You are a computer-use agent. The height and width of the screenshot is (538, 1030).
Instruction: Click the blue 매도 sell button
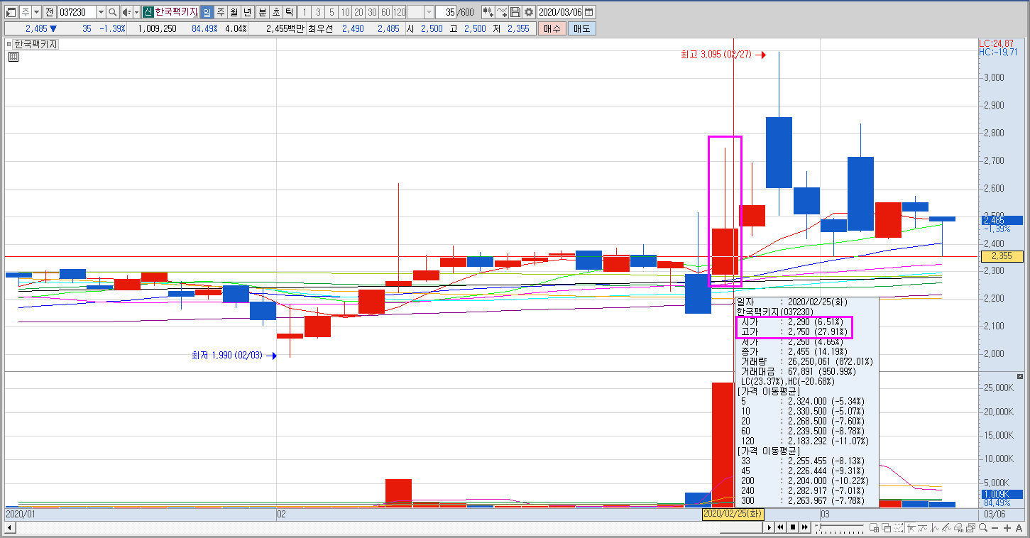point(581,28)
